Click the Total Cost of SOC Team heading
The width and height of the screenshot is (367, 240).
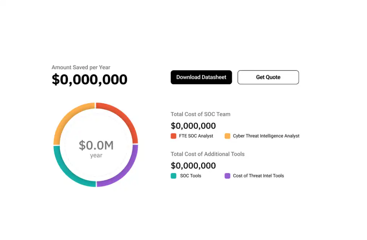200,114
